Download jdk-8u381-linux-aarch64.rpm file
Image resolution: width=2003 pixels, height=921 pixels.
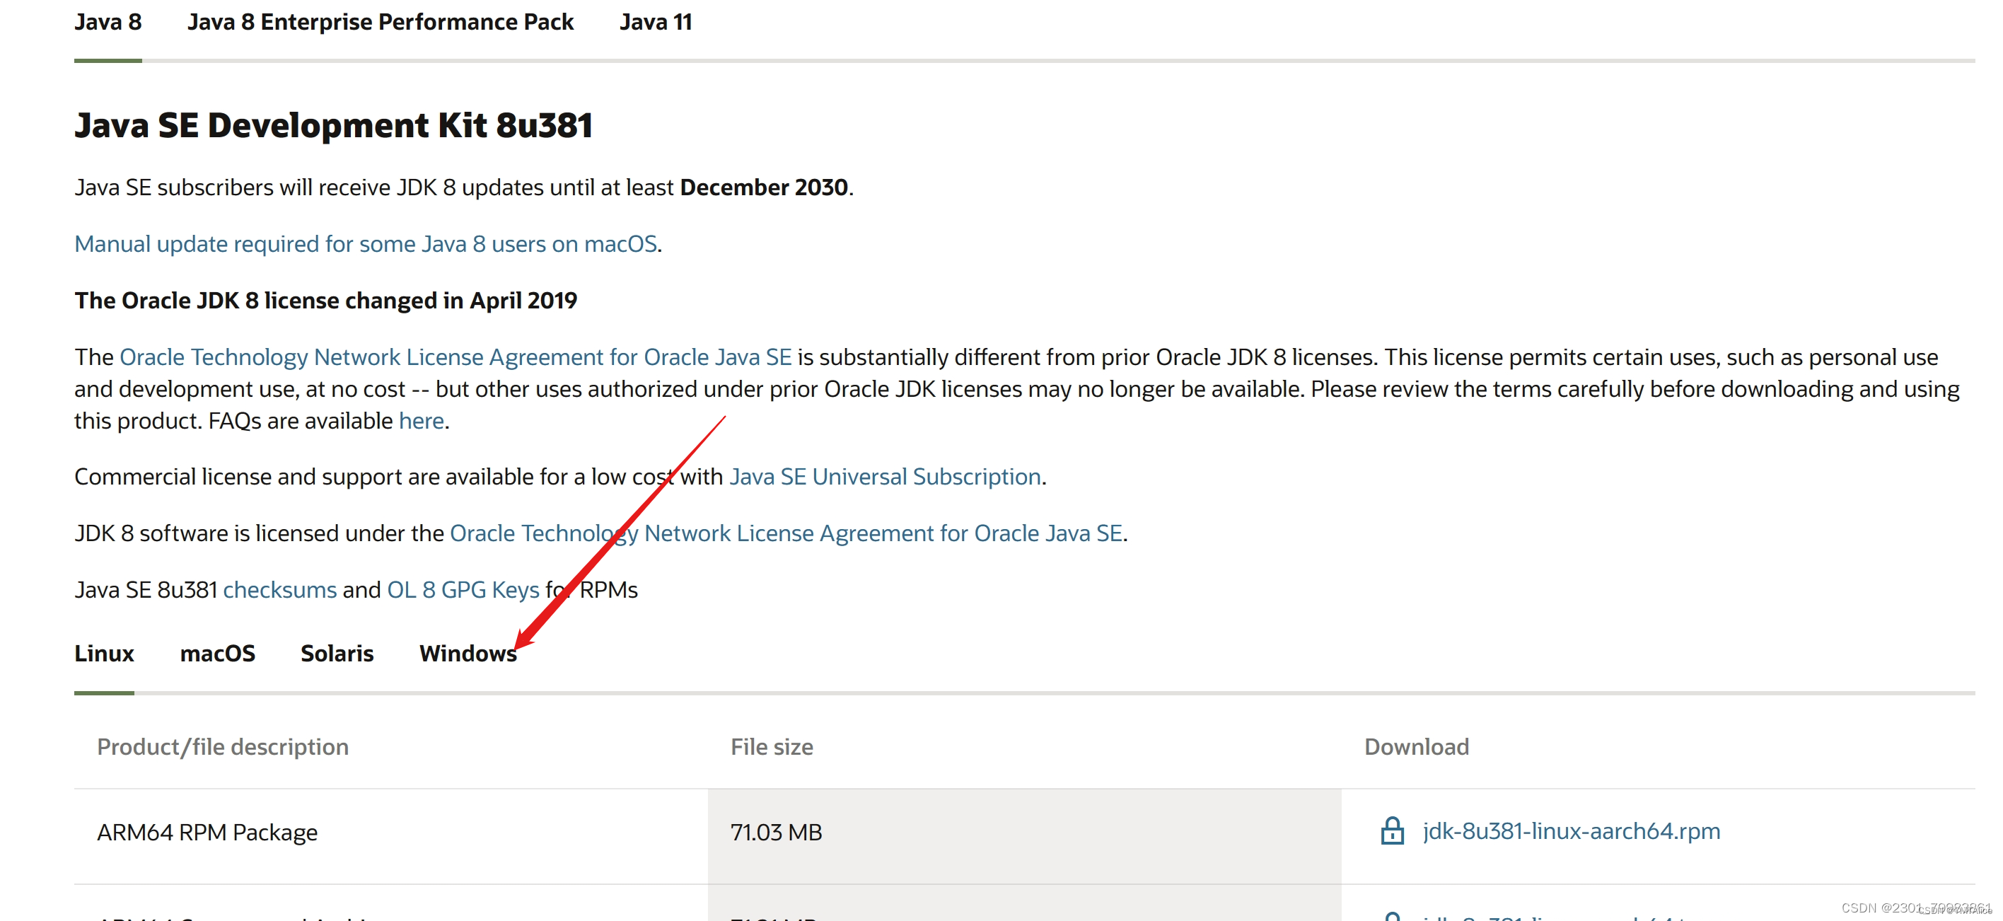tap(1571, 830)
